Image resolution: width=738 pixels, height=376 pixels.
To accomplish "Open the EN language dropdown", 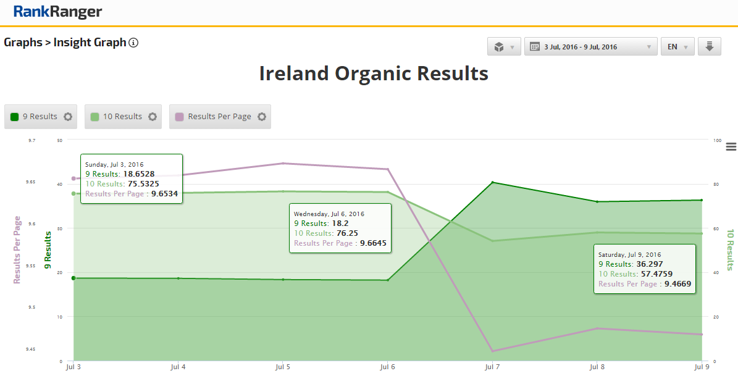I will tap(677, 47).
